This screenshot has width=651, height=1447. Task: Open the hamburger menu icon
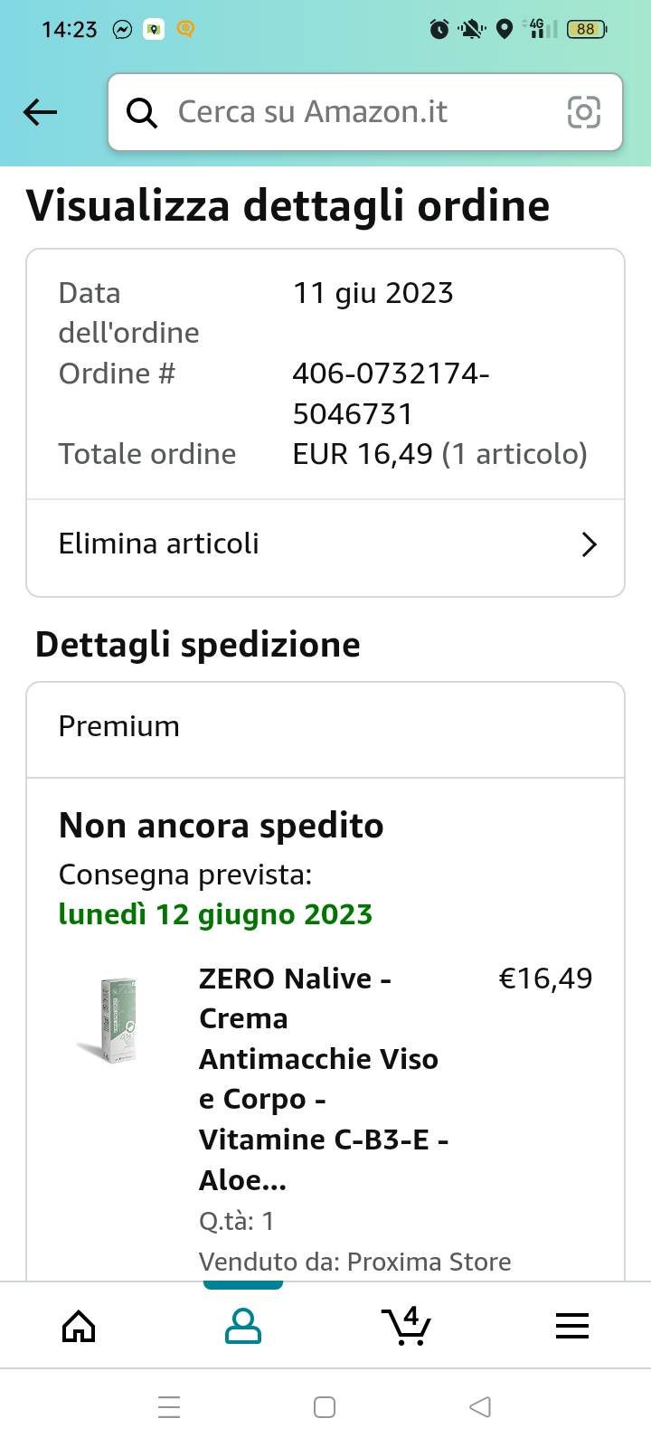(572, 1326)
